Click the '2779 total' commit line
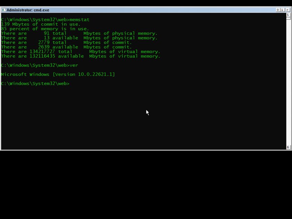The height and width of the screenshot is (219, 292). pos(66,42)
